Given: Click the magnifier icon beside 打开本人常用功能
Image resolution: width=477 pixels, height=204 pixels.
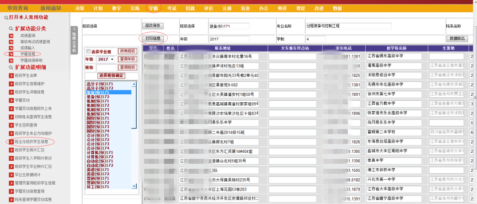Looking at the screenshot, I should (x=5, y=17).
